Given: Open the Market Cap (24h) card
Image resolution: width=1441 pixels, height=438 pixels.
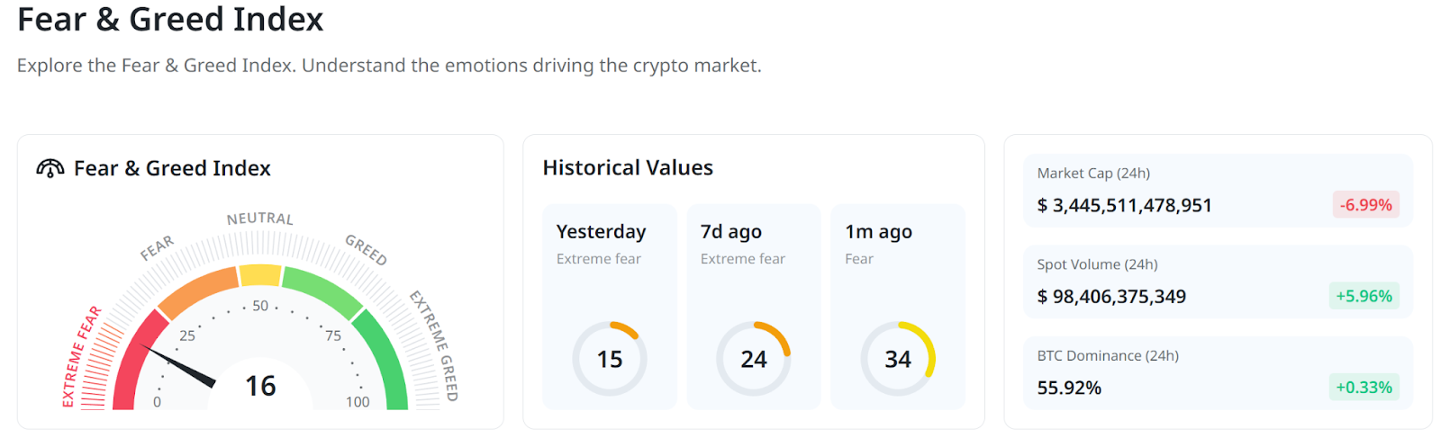Looking at the screenshot, I should pos(1218,191).
